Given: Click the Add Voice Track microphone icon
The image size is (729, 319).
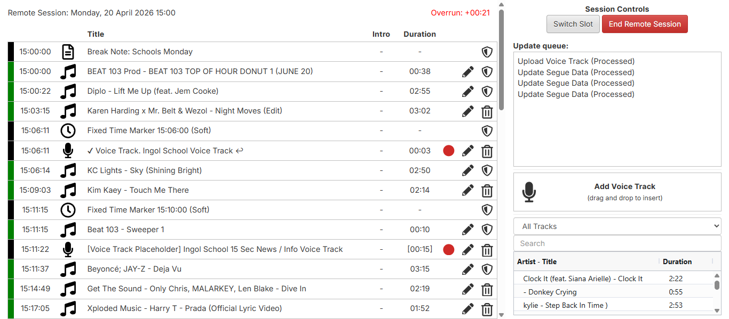Looking at the screenshot, I should point(529,192).
